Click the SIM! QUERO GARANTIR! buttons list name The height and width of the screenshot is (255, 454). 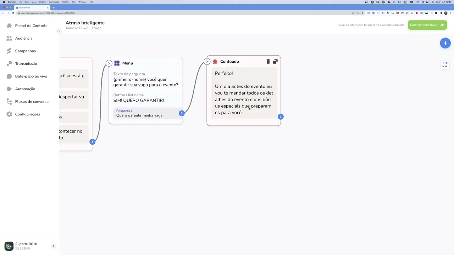(x=139, y=101)
